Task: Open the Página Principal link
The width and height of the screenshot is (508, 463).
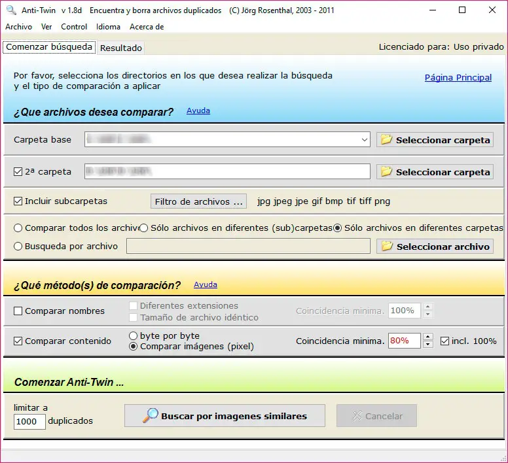Action: (458, 78)
